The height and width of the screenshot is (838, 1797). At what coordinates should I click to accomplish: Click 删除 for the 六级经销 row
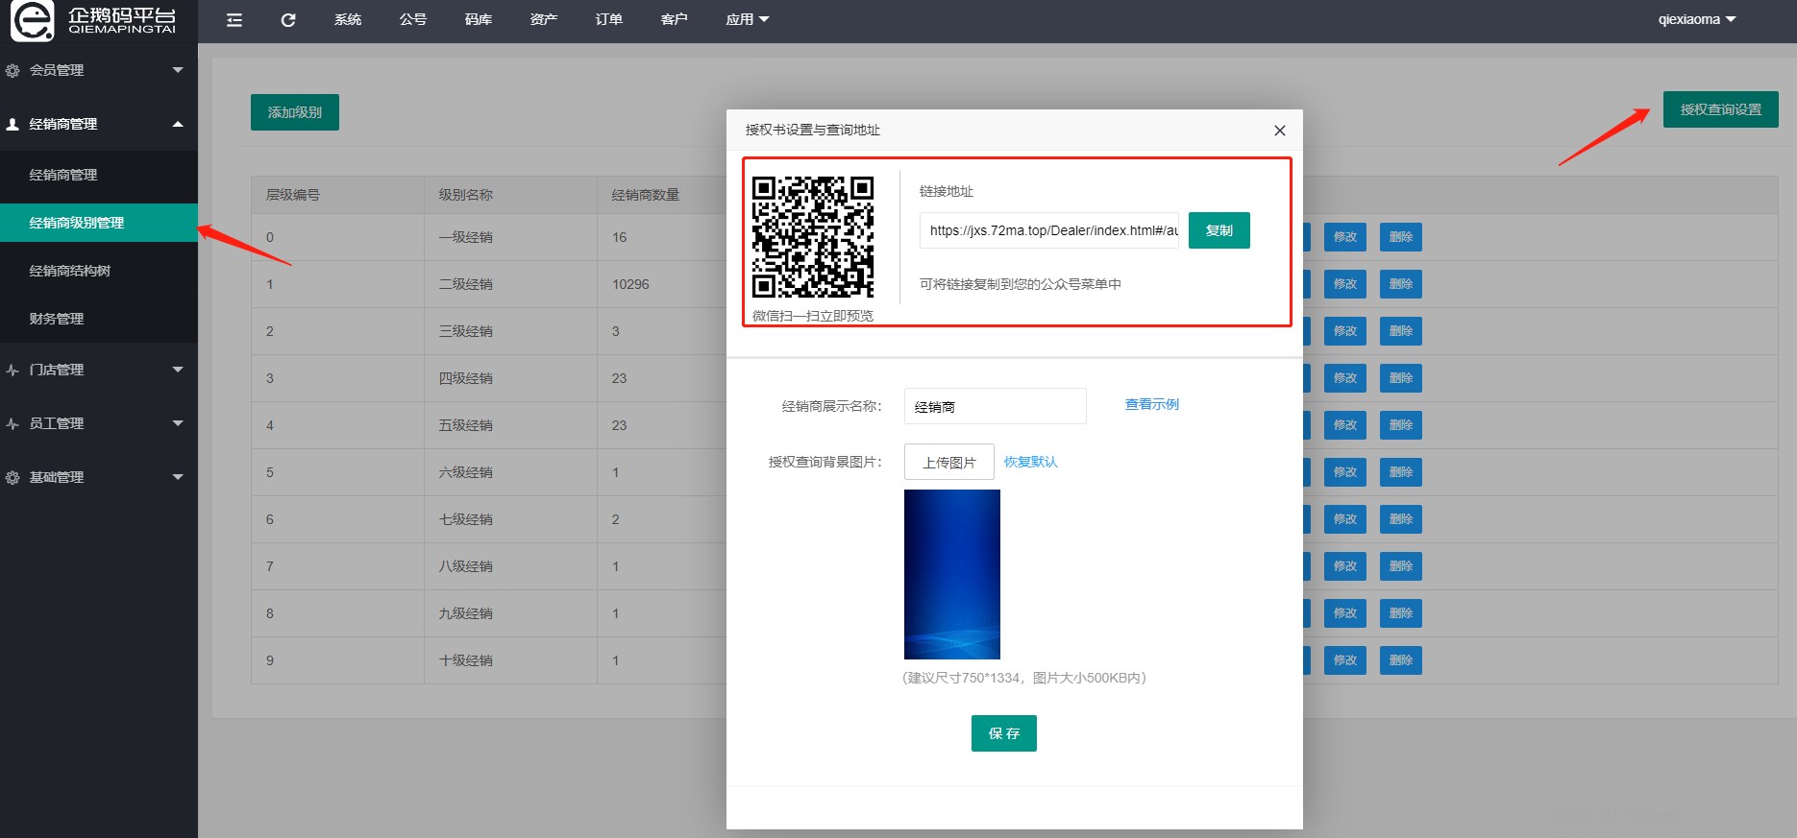(1401, 472)
